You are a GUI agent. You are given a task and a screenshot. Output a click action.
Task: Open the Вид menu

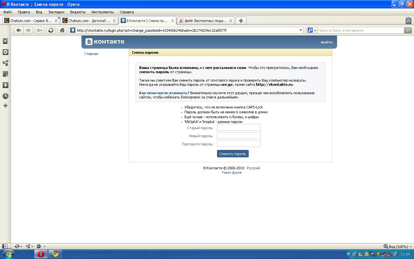click(39, 12)
